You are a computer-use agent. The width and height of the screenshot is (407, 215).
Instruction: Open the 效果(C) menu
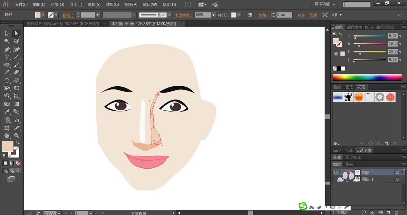pyautogui.click(x=112, y=4)
